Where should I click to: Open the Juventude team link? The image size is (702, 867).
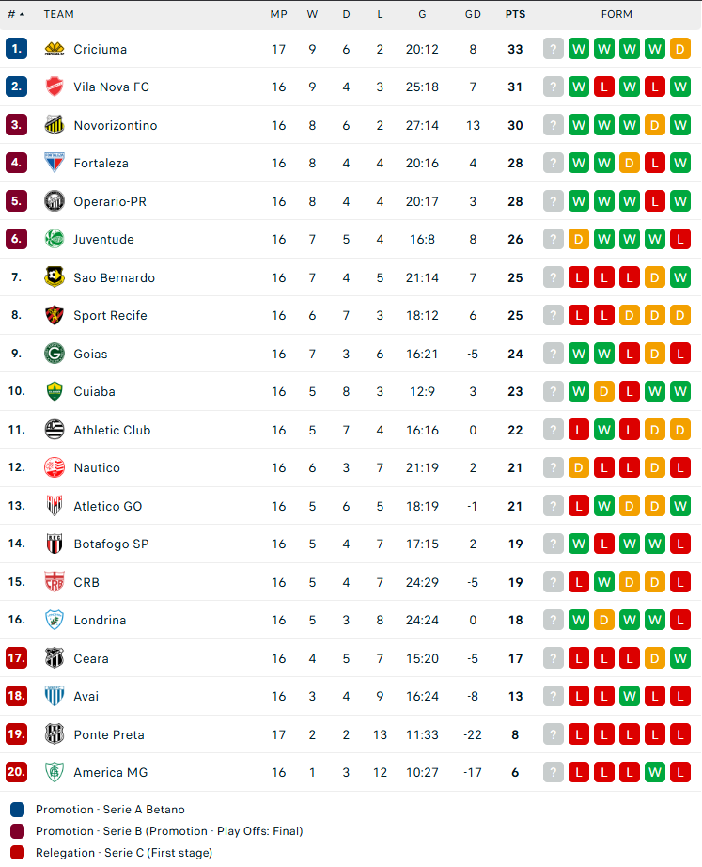point(103,240)
